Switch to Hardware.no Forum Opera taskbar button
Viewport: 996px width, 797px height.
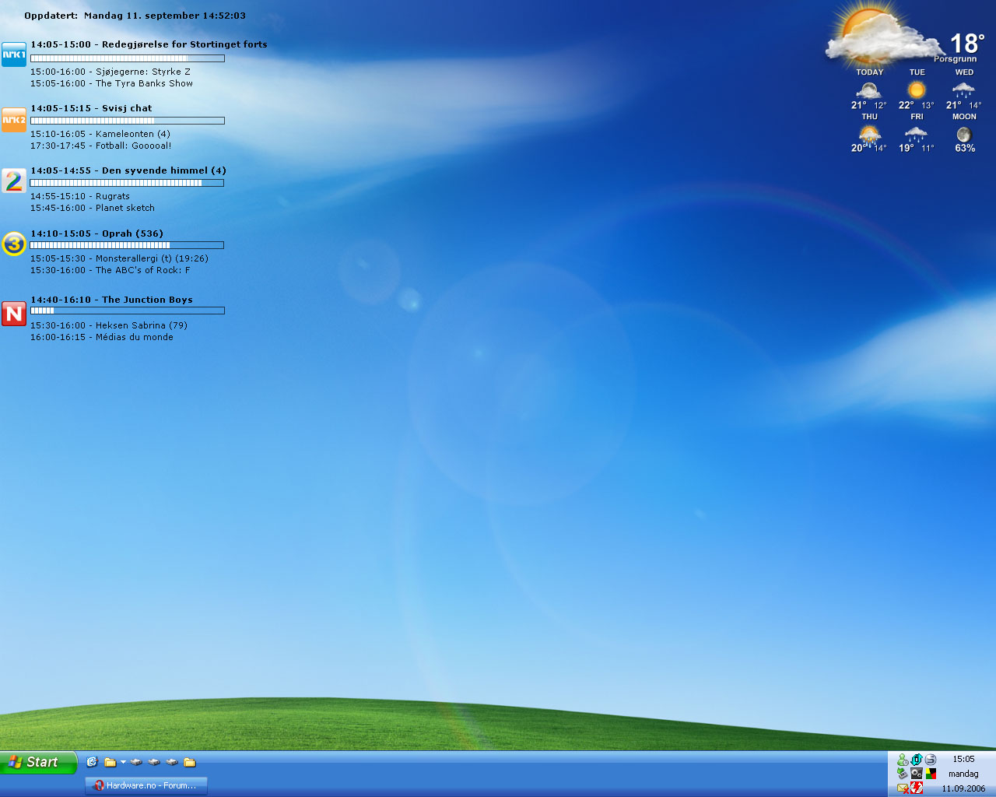point(146,786)
